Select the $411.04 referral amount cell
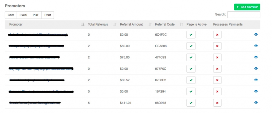This screenshot has height=113, width=272. [126, 103]
